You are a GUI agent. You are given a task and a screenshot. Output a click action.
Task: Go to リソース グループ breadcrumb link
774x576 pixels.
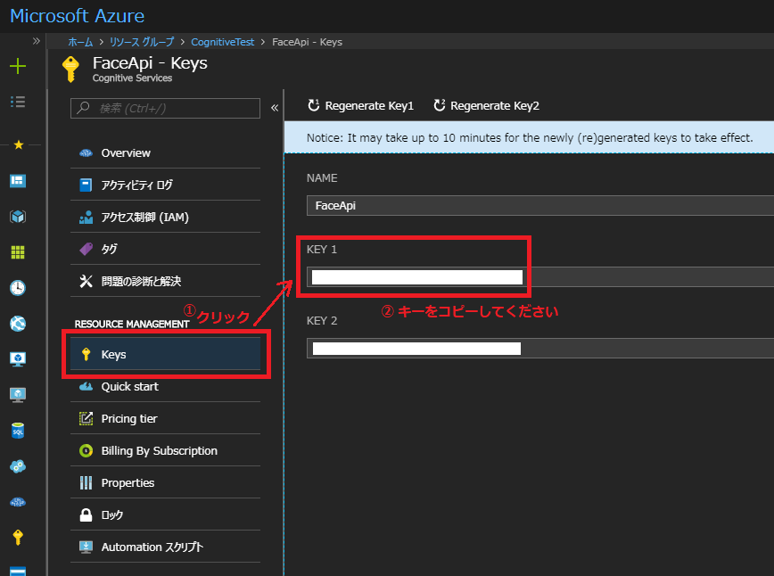pyautogui.click(x=142, y=42)
